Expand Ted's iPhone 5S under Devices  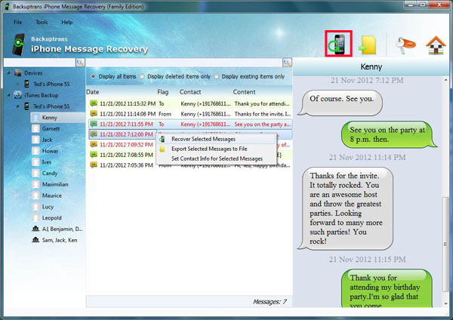point(17,84)
